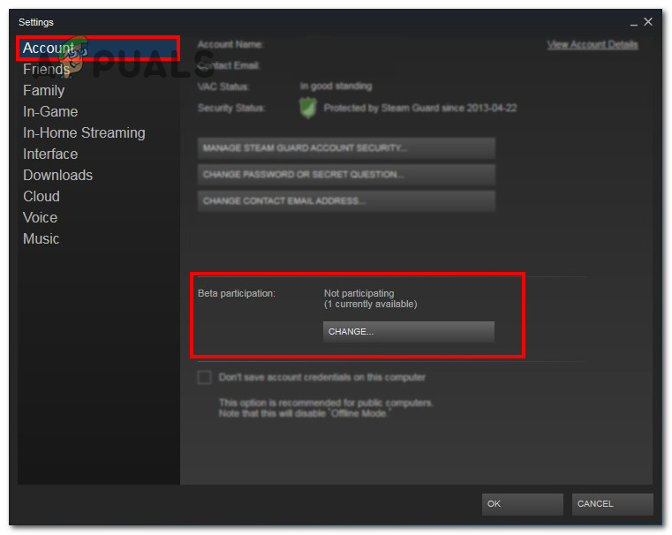The image size is (672, 535).
Task: Click the 'VAC Status:' label
Action: tap(223, 87)
